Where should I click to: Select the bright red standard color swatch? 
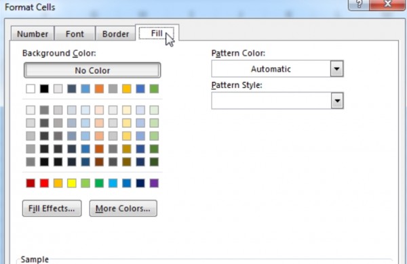coord(44,183)
